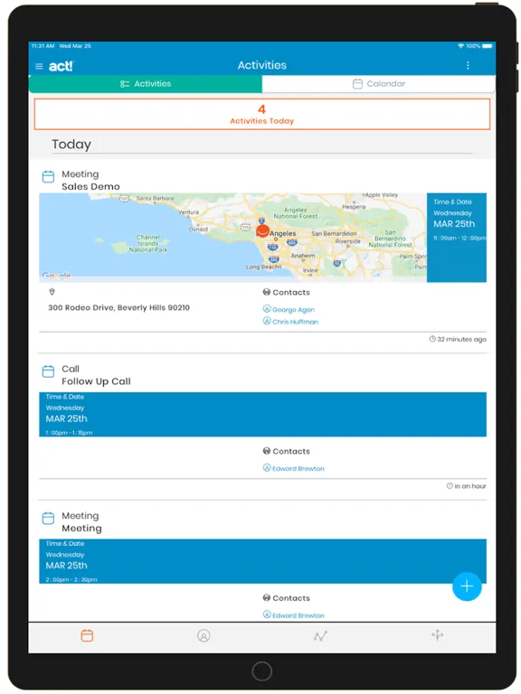Screen dimensions: 521x694
Task: Tap the act! logo
Action: (62, 66)
